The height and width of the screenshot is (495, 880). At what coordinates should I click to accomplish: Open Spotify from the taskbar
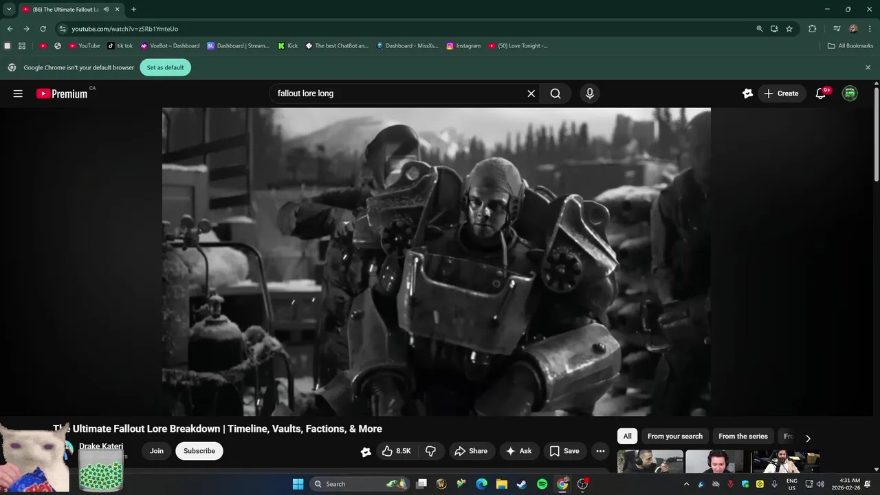point(542,484)
